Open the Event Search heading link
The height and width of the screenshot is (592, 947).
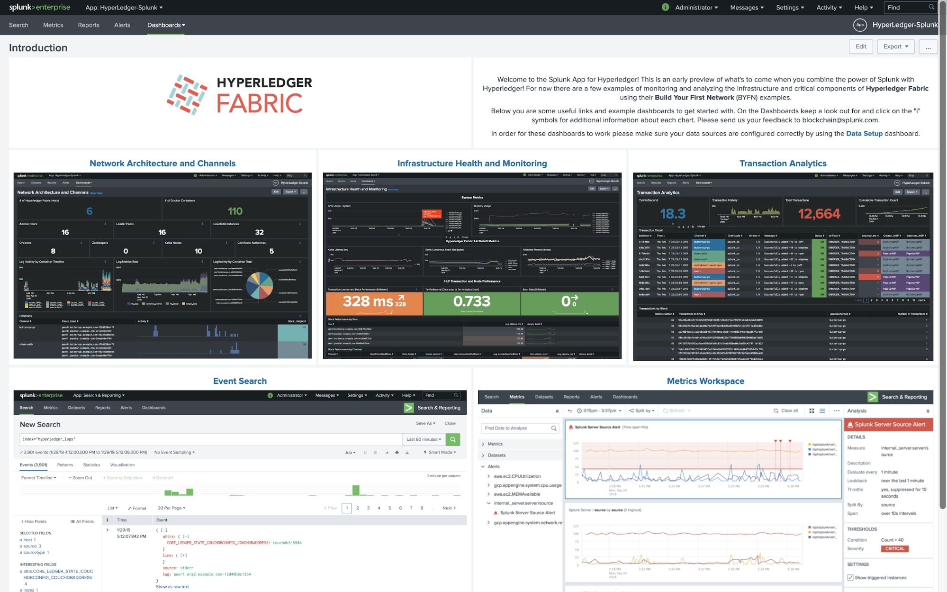point(240,381)
